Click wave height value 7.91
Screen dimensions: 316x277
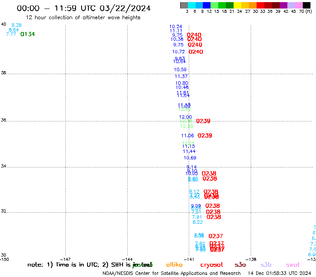coord(197,217)
